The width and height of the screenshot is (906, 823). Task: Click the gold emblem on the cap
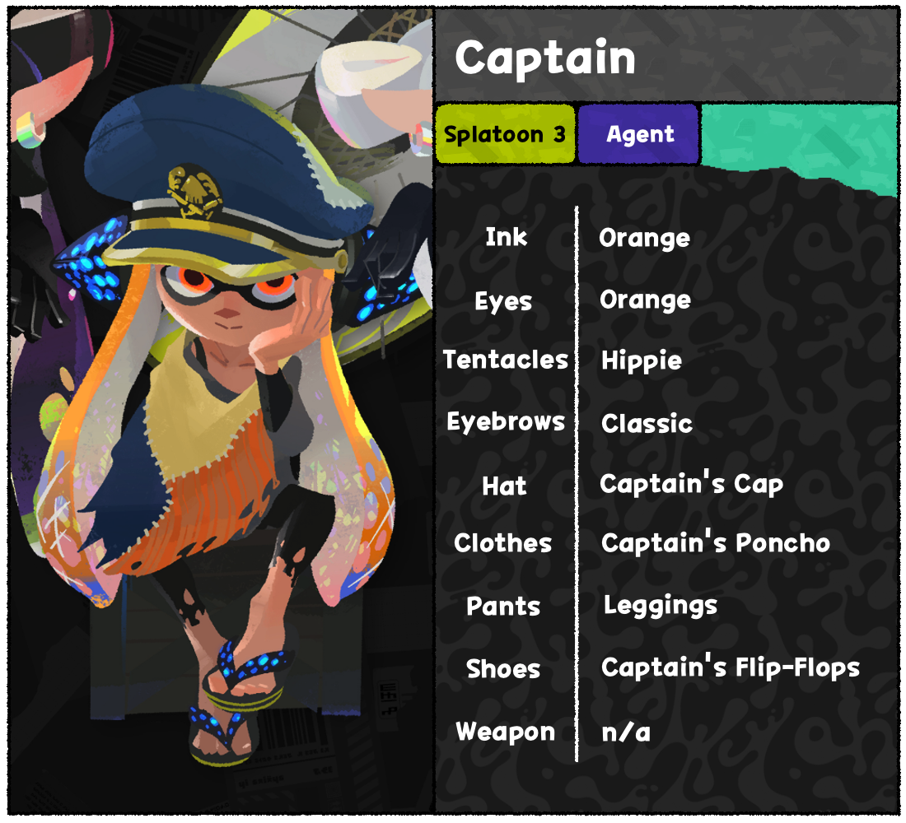click(x=194, y=193)
